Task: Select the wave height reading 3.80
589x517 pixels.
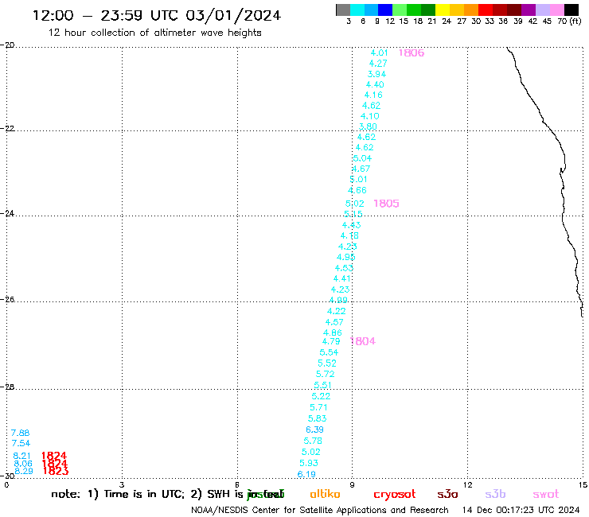Action: coord(368,126)
